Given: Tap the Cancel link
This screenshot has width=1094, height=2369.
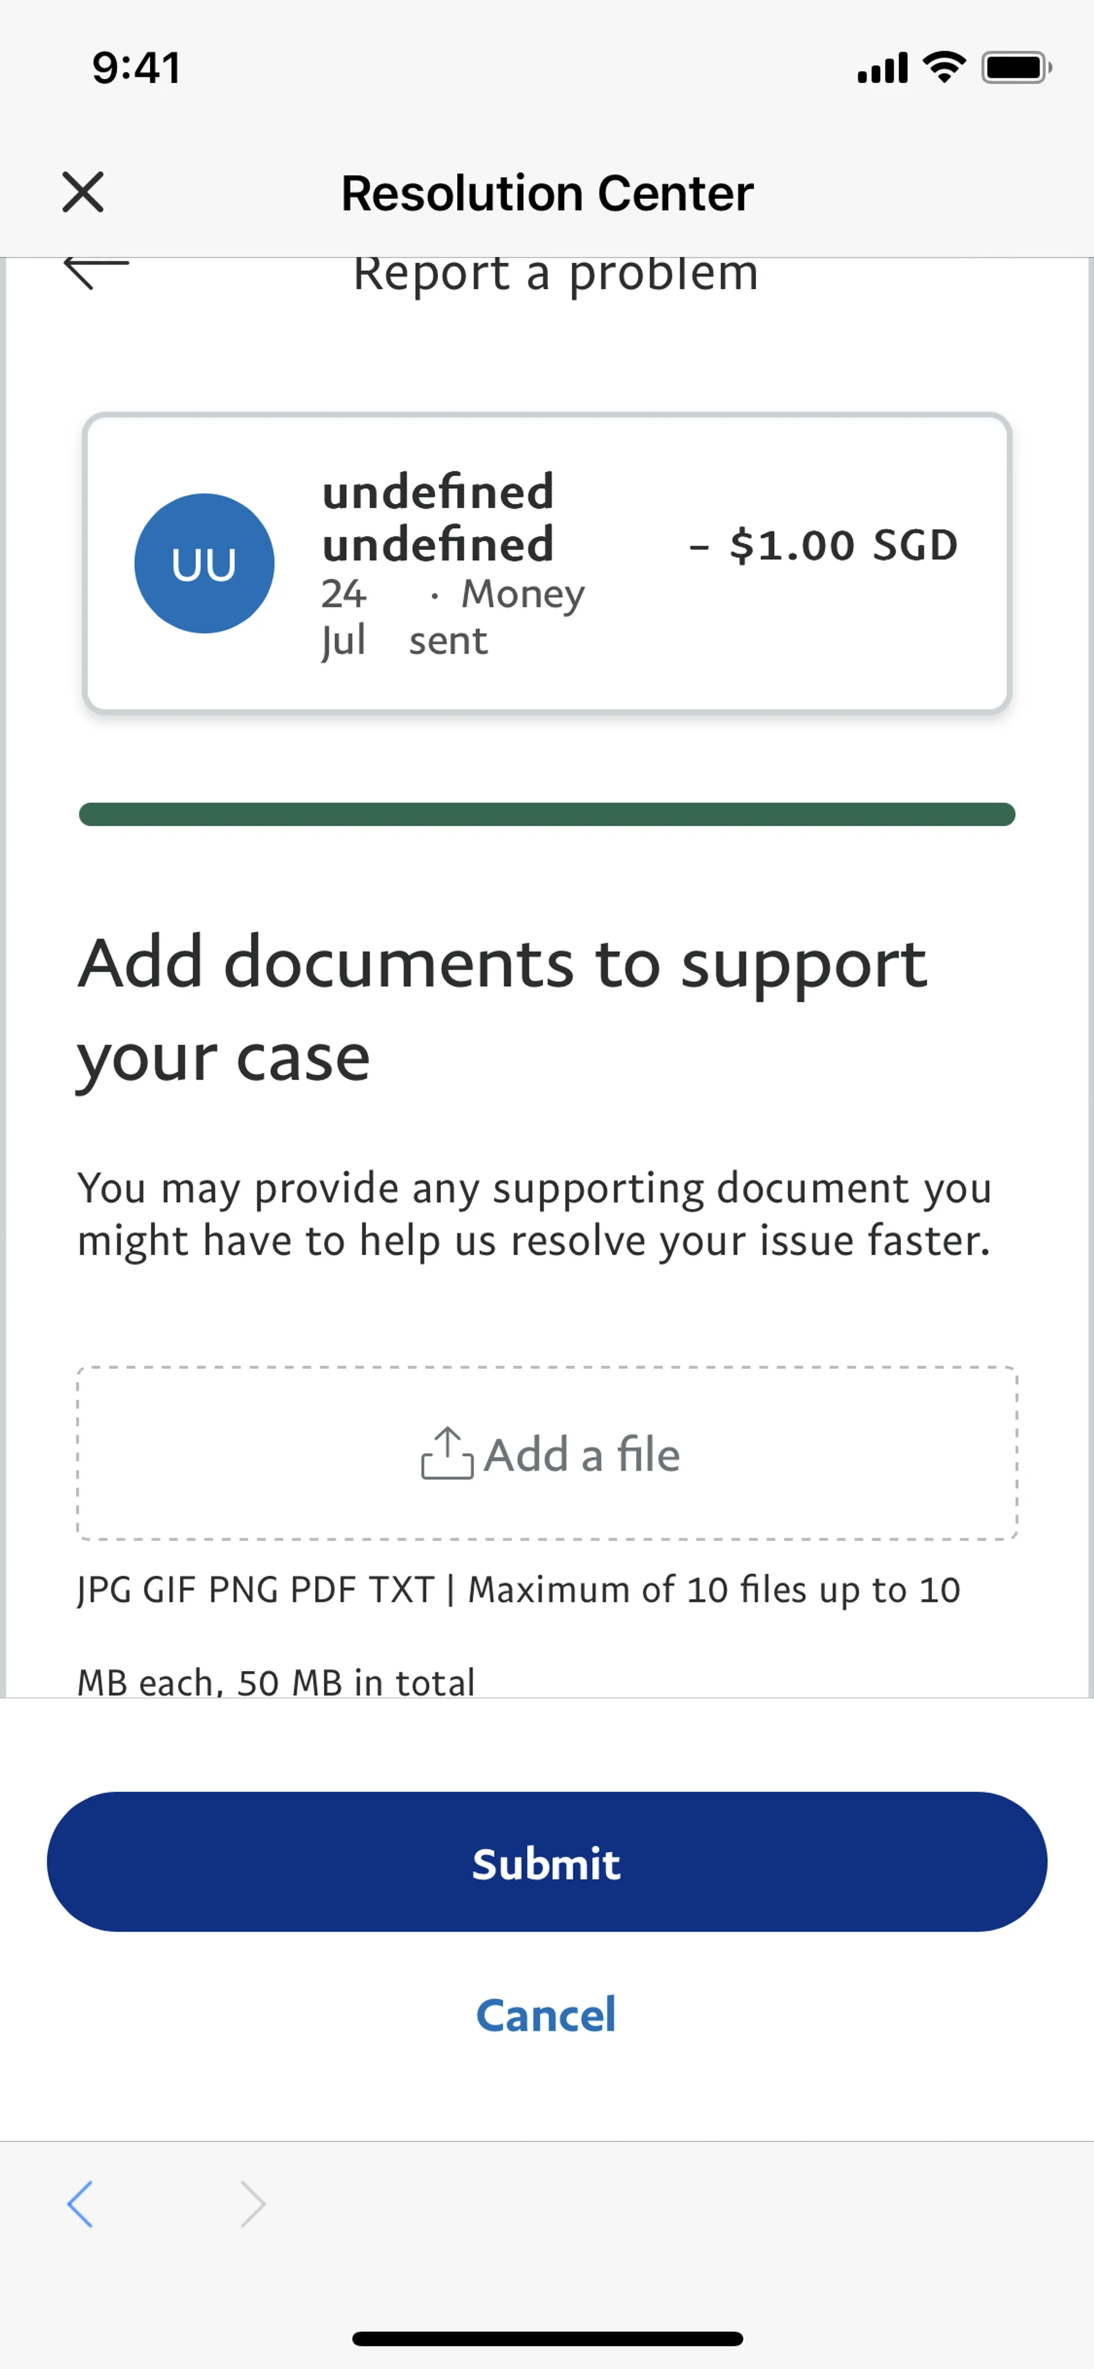Looking at the screenshot, I should (546, 2015).
